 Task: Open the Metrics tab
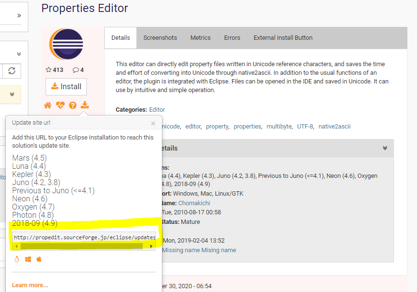click(x=200, y=38)
